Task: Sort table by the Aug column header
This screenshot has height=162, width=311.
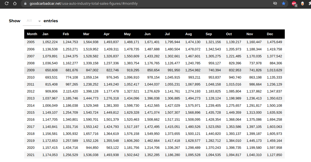Action: tap(189, 34)
